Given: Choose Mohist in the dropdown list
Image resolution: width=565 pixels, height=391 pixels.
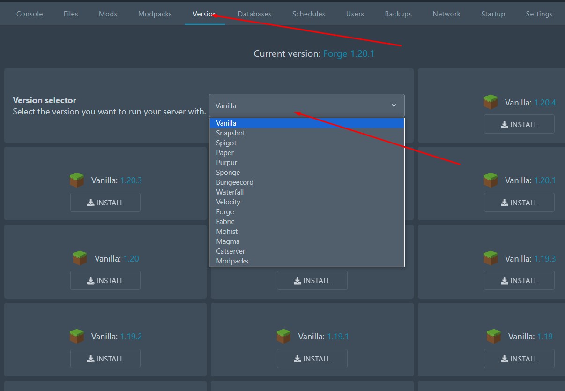Looking at the screenshot, I should [307, 231].
